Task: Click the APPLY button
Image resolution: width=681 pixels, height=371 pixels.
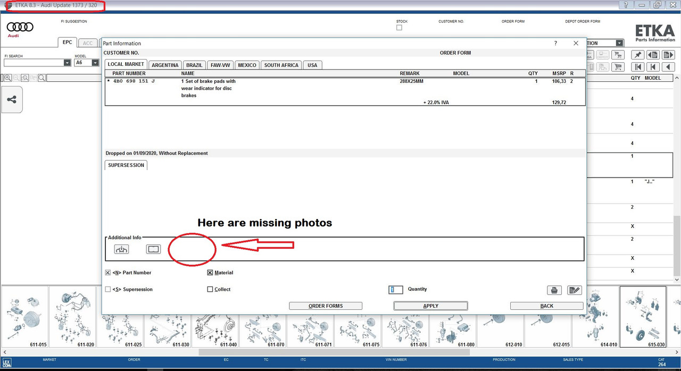Action: click(x=430, y=306)
